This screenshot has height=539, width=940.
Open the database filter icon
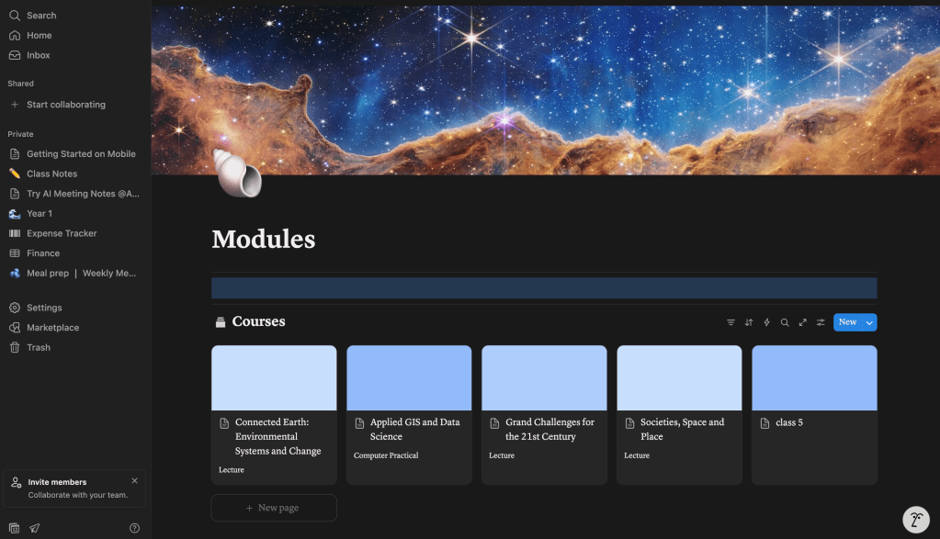click(730, 322)
